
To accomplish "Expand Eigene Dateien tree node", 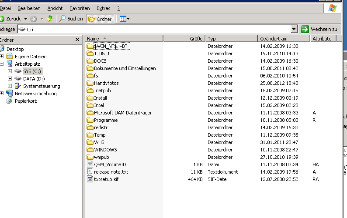I will [2, 57].
